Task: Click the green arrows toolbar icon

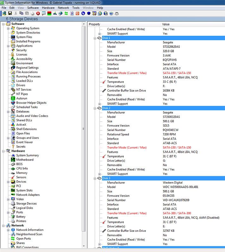Action: (x=66, y=13)
